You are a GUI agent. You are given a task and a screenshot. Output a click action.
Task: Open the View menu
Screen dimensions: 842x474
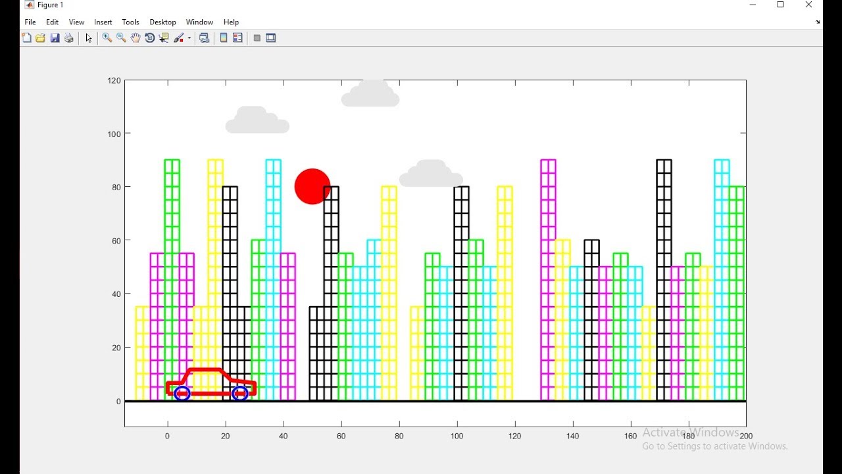(76, 22)
